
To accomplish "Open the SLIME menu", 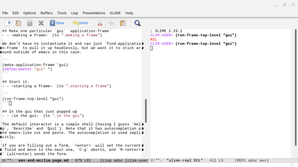I will click(x=115, y=13).
